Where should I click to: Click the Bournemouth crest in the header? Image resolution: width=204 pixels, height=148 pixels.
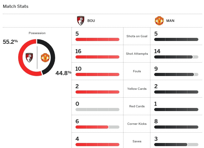[x=81, y=21]
